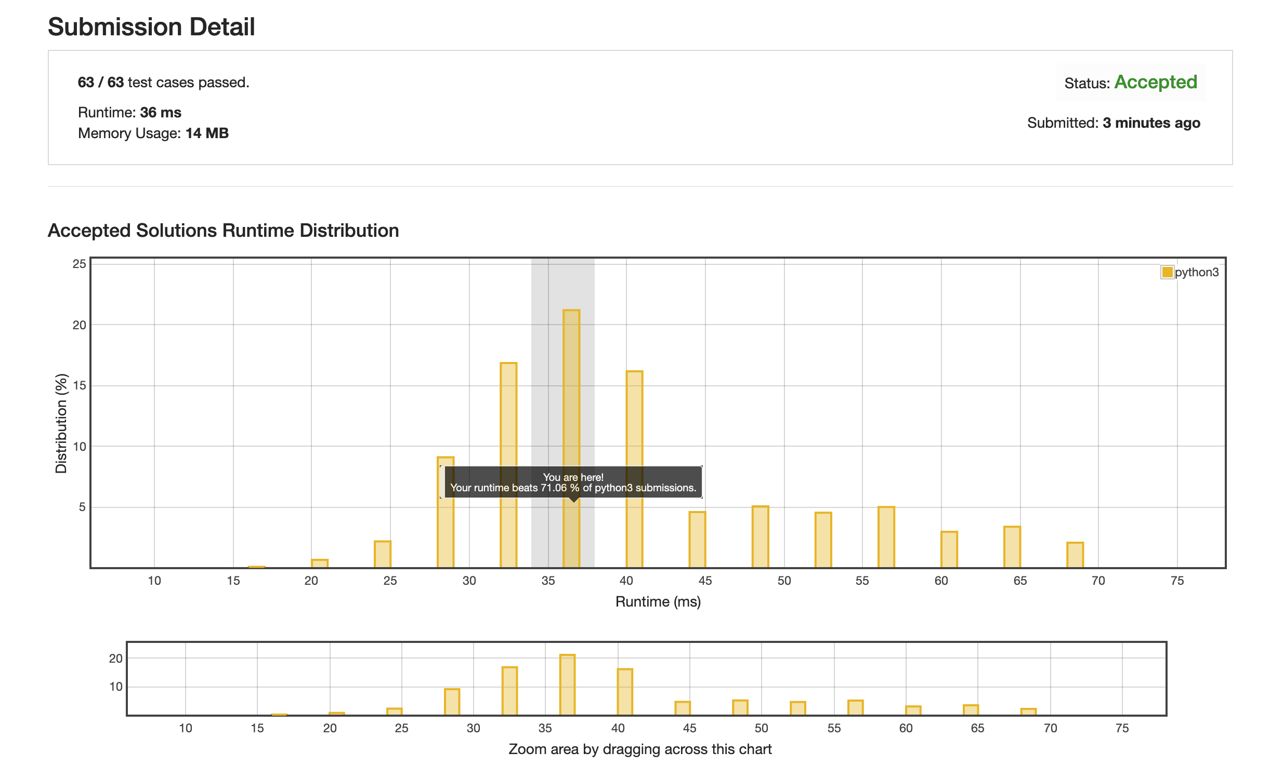Viewport: 1283px width, 779px height.
Task: Click the bar near 65 ms in main chart
Action: [1012, 547]
